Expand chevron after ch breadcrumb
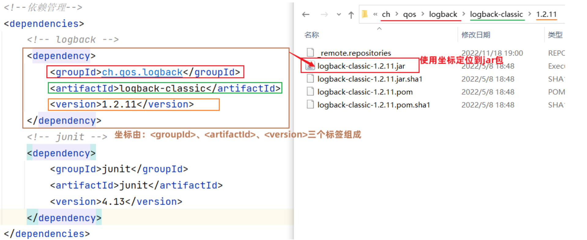Viewport: 587px width, 240px height. (397, 14)
